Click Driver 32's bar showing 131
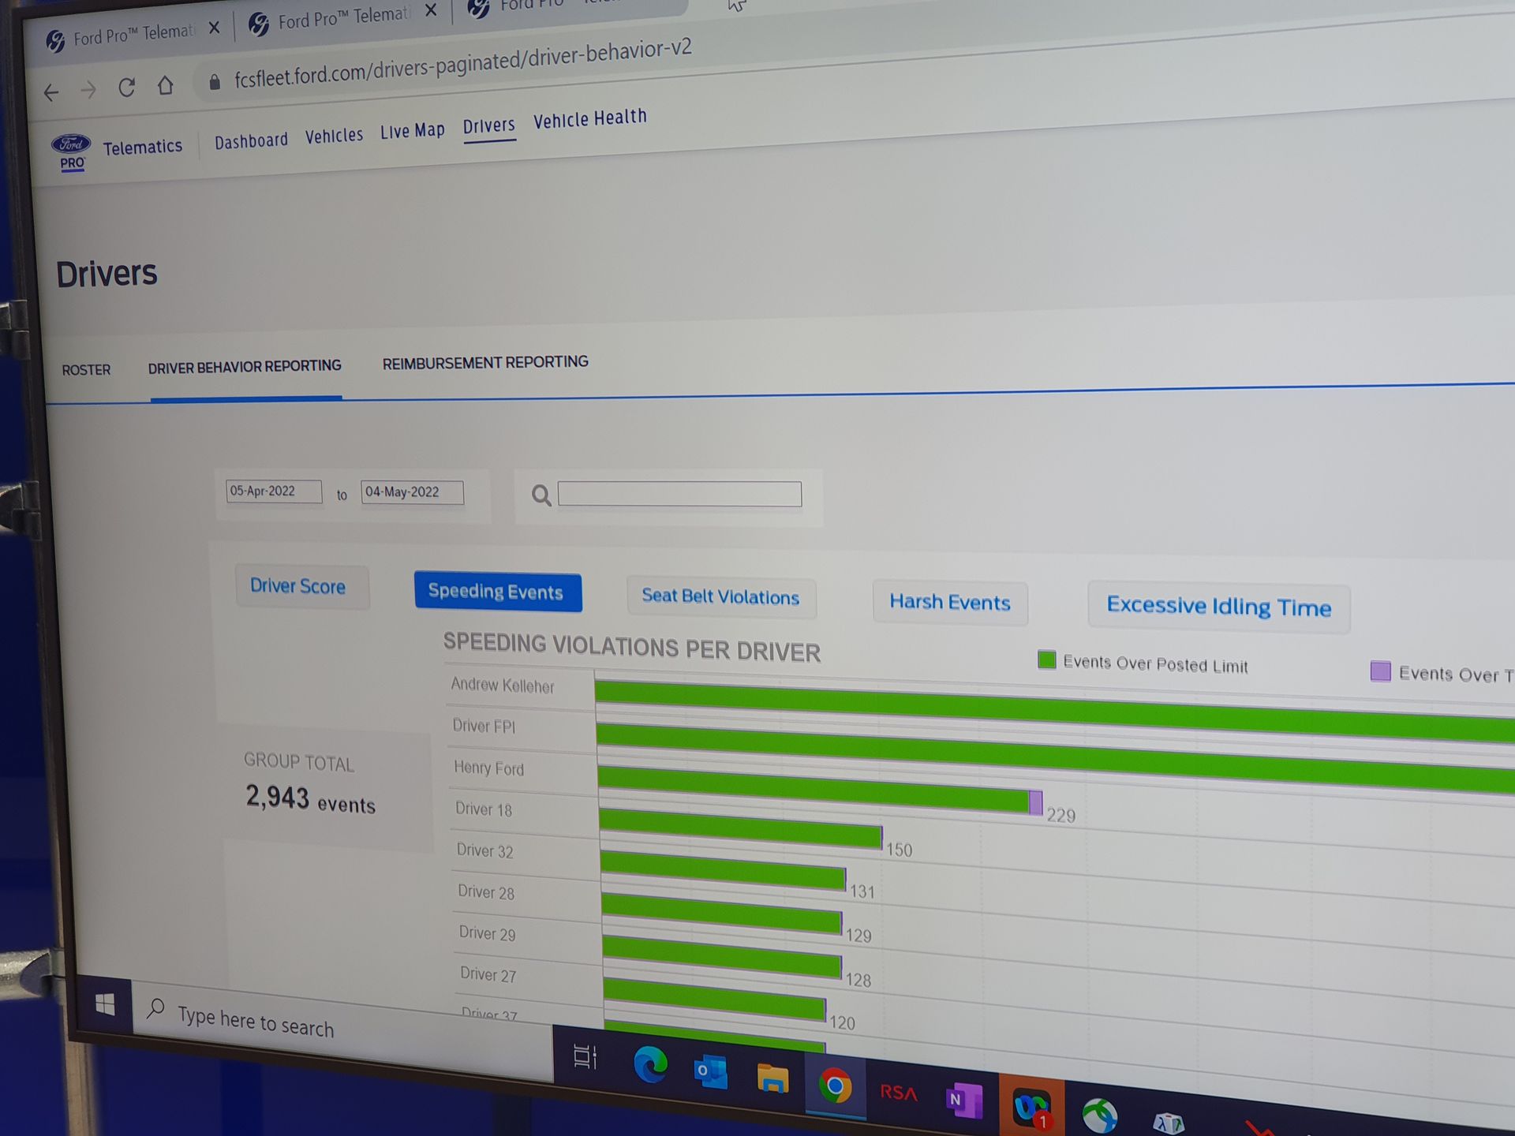 (723, 870)
